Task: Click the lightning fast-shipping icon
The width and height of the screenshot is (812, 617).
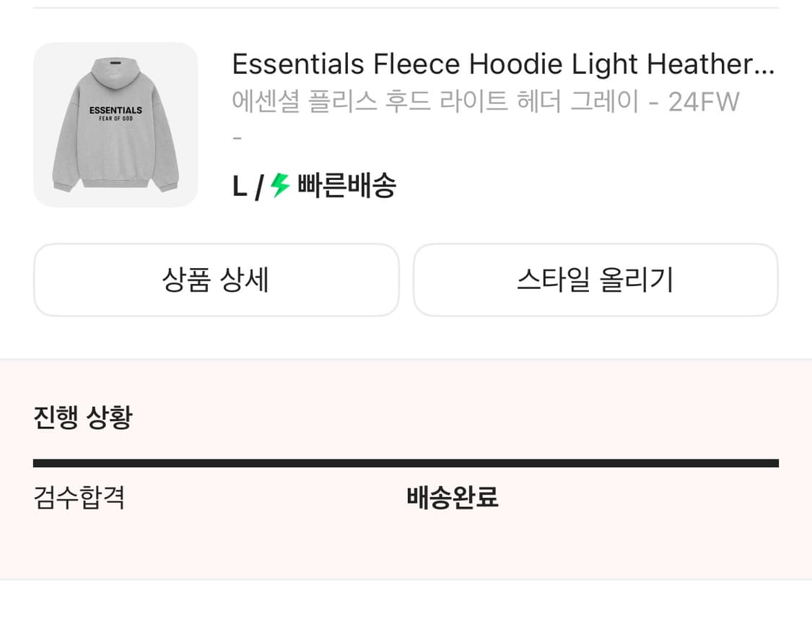Action: (281, 186)
